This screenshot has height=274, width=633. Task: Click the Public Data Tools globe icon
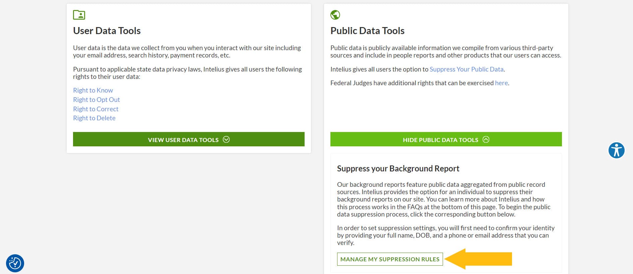pyautogui.click(x=335, y=15)
